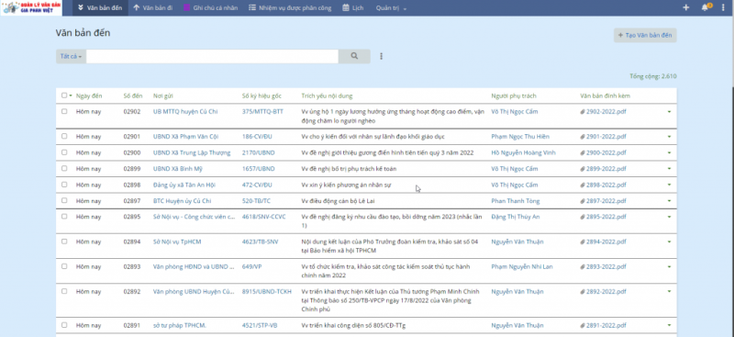Toggle the select-all checkbox in header
Image resolution: width=734 pixels, height=337 pixels.
pos(64,95)
